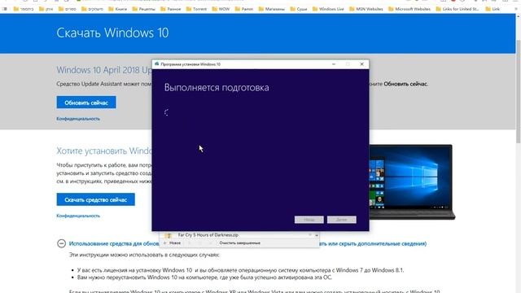521x293 pixels.
Task: Open the MSN Websites bookmarks folder
Action: pos(366,9)
